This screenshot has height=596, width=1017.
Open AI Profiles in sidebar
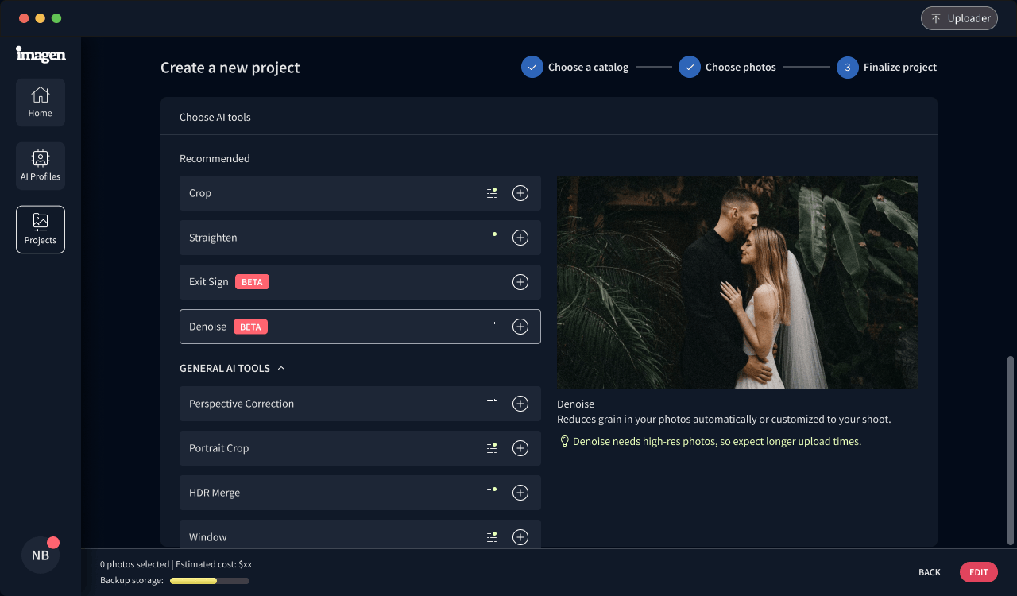click(x=41, y=166)
